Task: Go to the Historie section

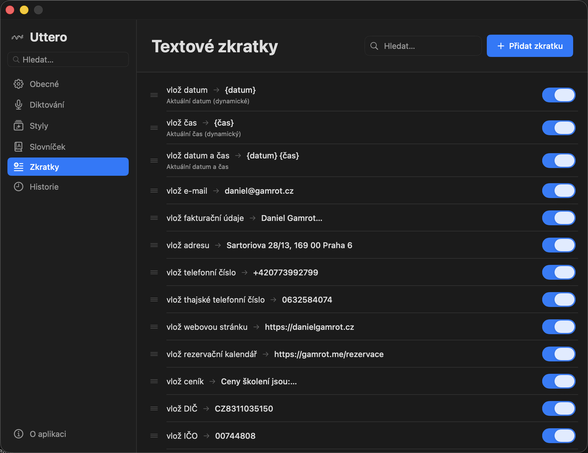Action: tap(44, 187)
